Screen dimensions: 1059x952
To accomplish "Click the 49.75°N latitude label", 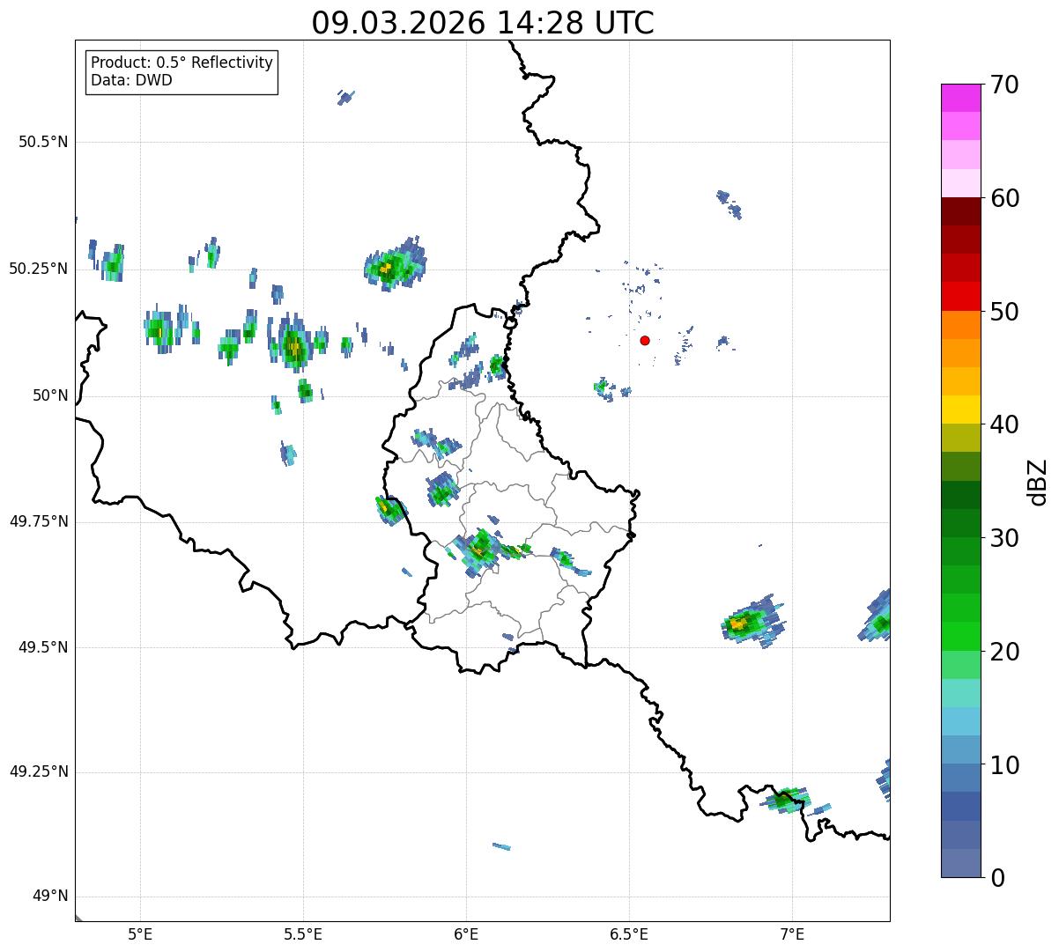I will click(39, 521).
